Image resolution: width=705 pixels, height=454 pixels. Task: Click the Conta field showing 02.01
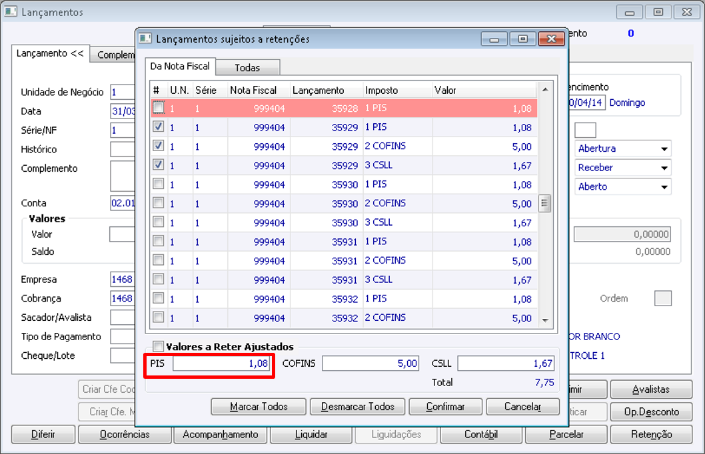pos(123,203)
